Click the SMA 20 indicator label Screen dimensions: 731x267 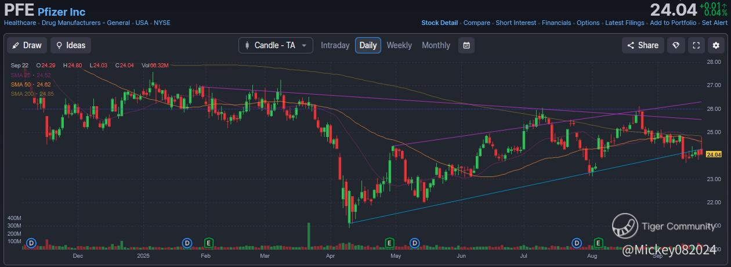pyautogui.click(x=30, y=75)
